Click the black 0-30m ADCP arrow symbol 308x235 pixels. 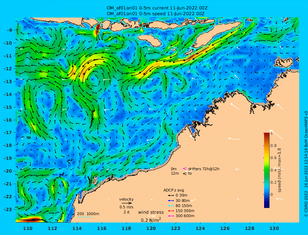[171, 195]
